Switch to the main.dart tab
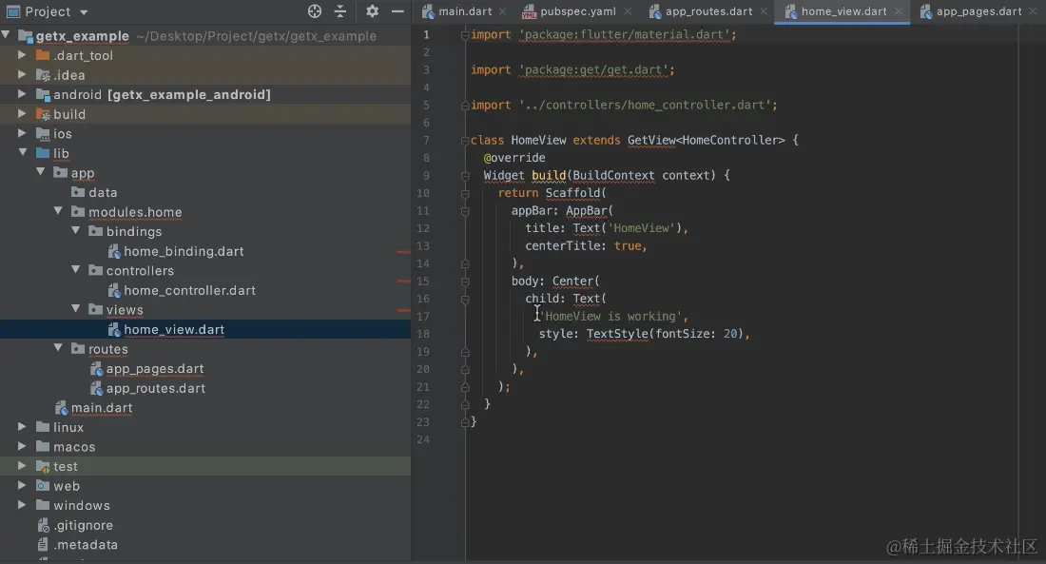 464,12
